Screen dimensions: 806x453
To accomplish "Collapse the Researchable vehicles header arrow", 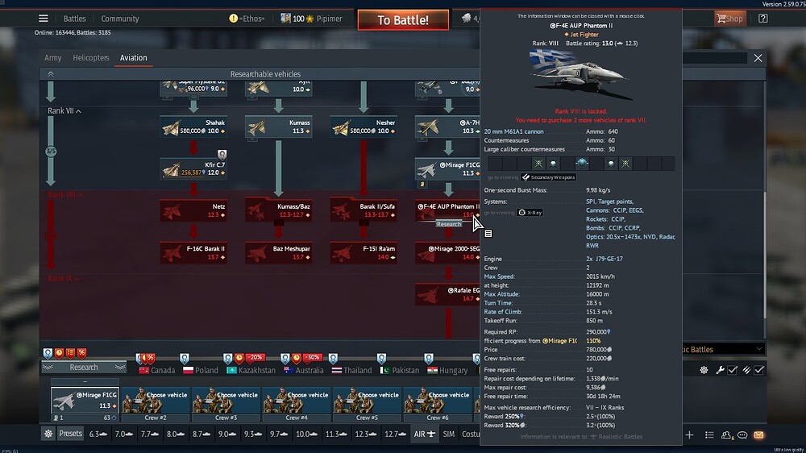I will pos(50,74).
